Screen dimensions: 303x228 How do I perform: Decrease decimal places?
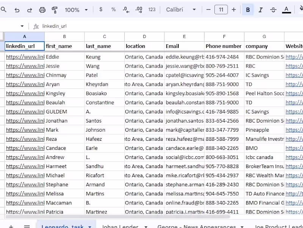click(x=125, y=9)
